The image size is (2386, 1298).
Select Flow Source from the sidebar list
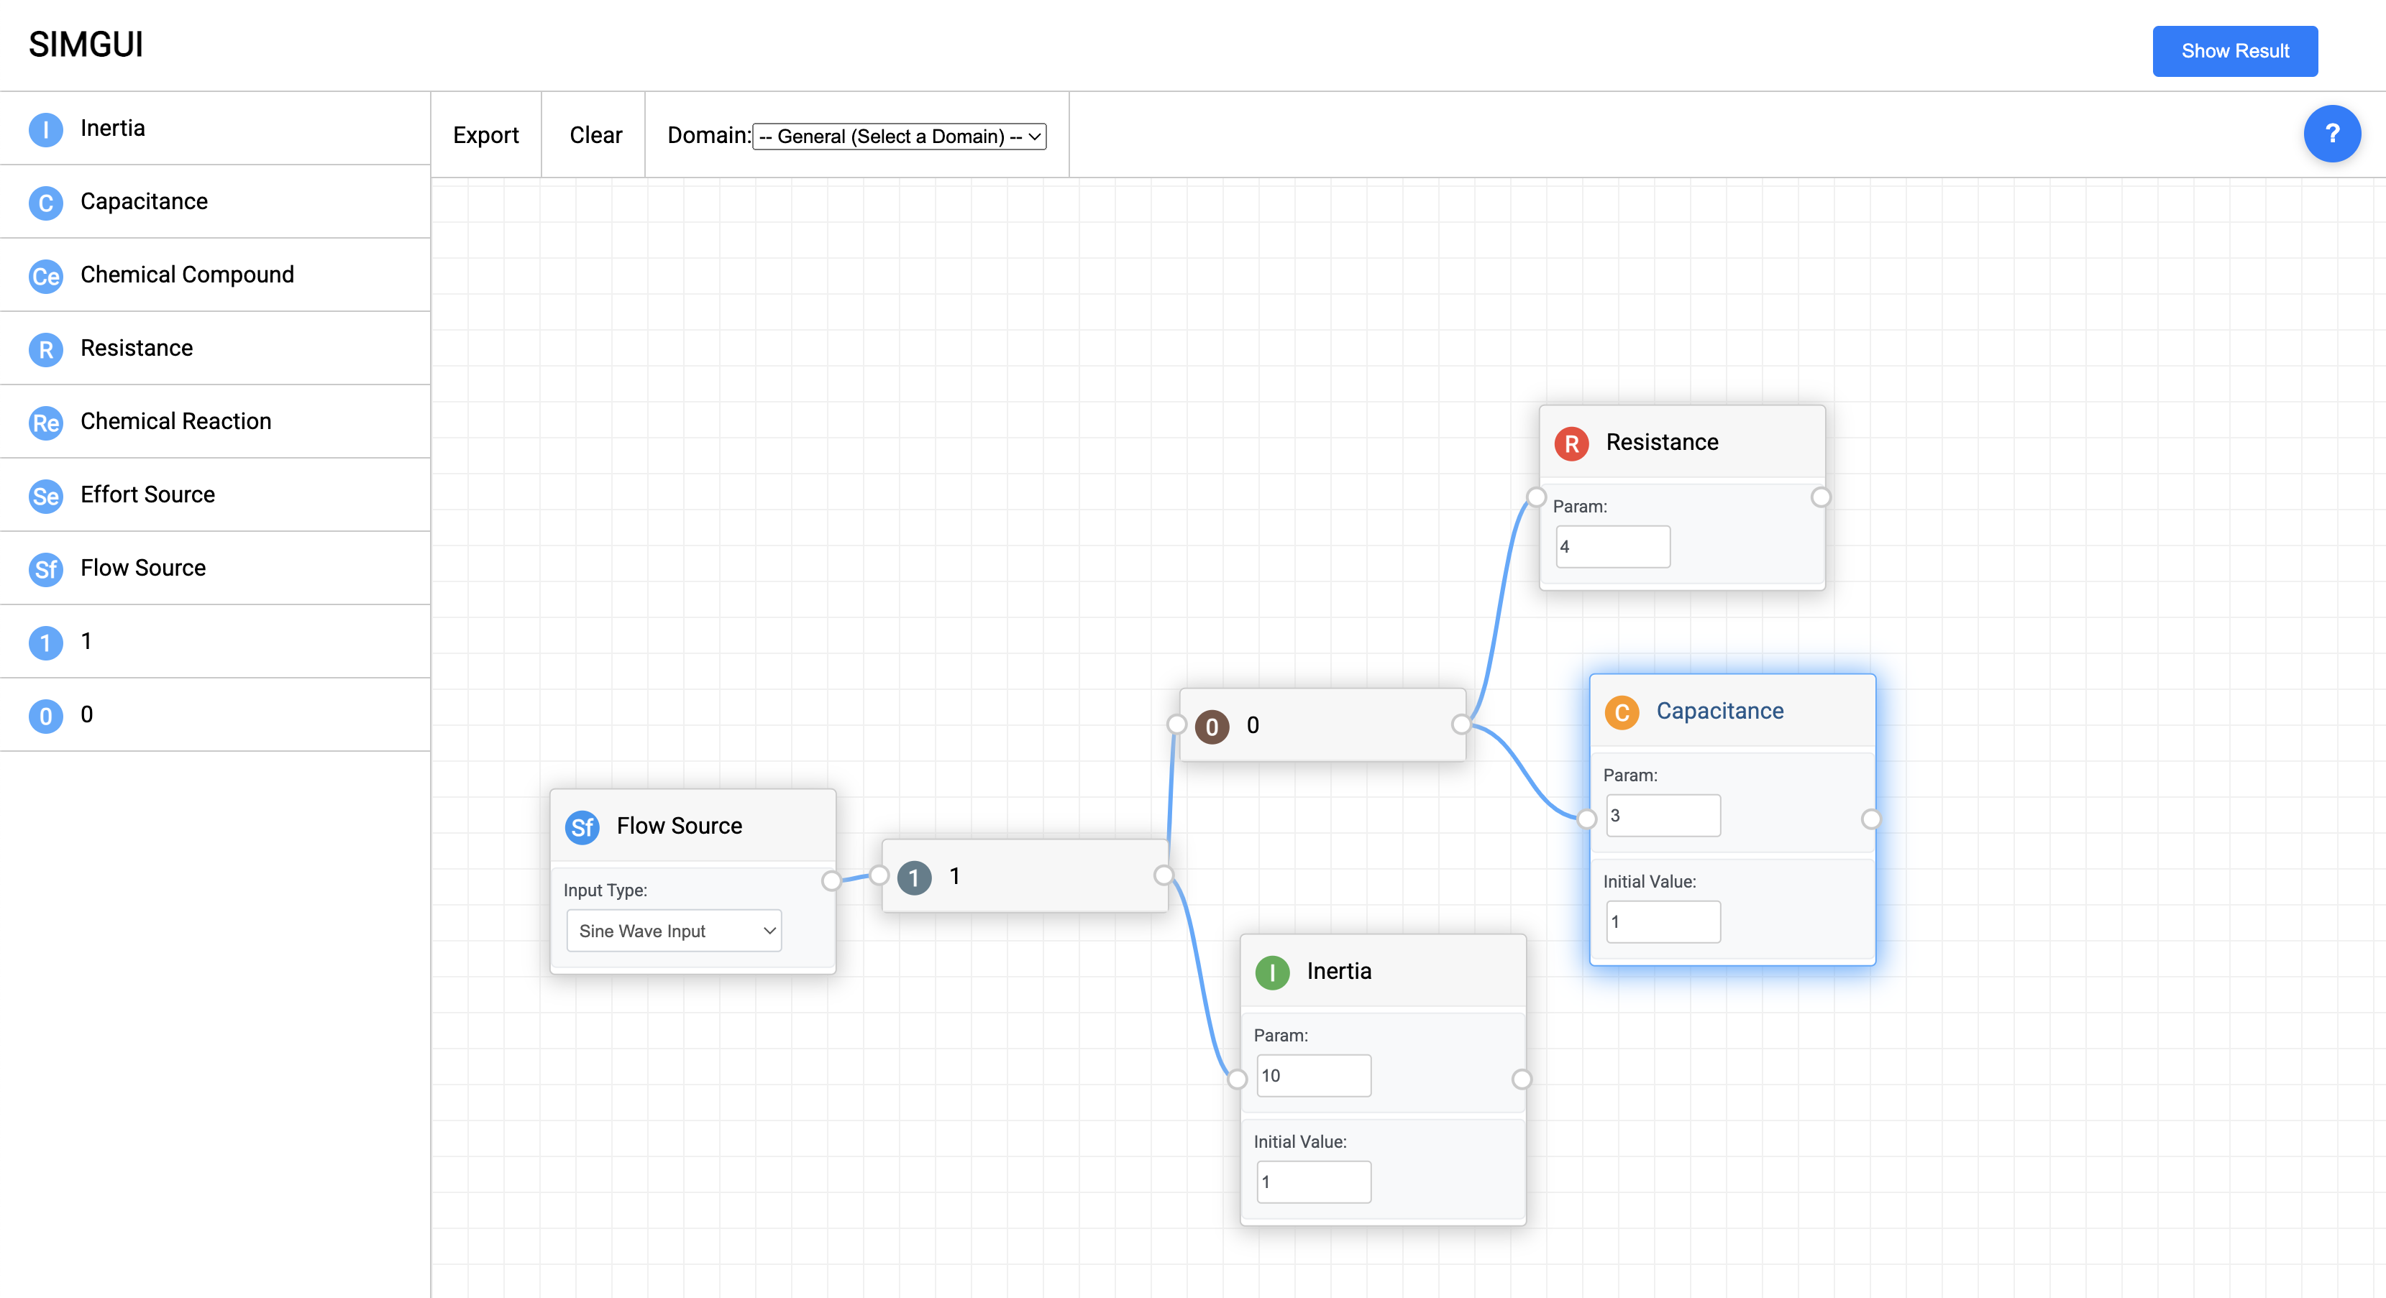tap(142, 569)
